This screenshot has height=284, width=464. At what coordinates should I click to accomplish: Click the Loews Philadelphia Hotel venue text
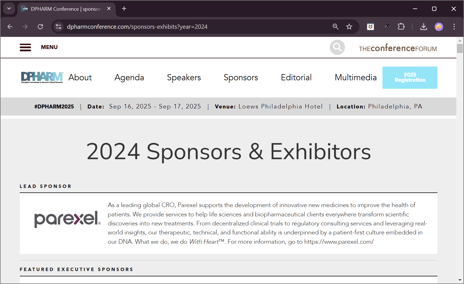tap(281, 106)
